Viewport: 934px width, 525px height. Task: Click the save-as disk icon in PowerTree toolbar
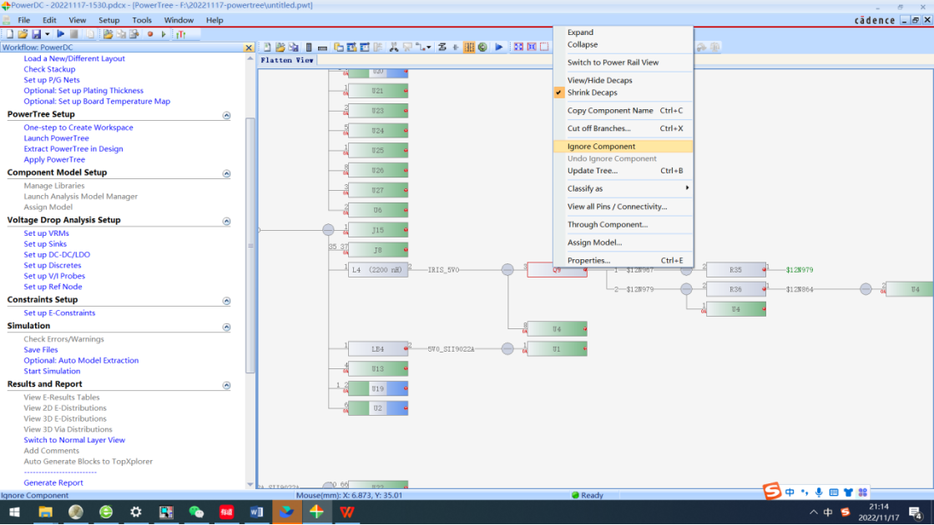294,47
